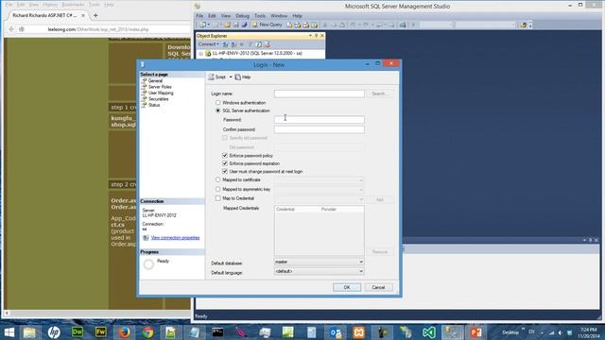
Task: Select Mapped to asymmetric key option
Action: point(218,189)
